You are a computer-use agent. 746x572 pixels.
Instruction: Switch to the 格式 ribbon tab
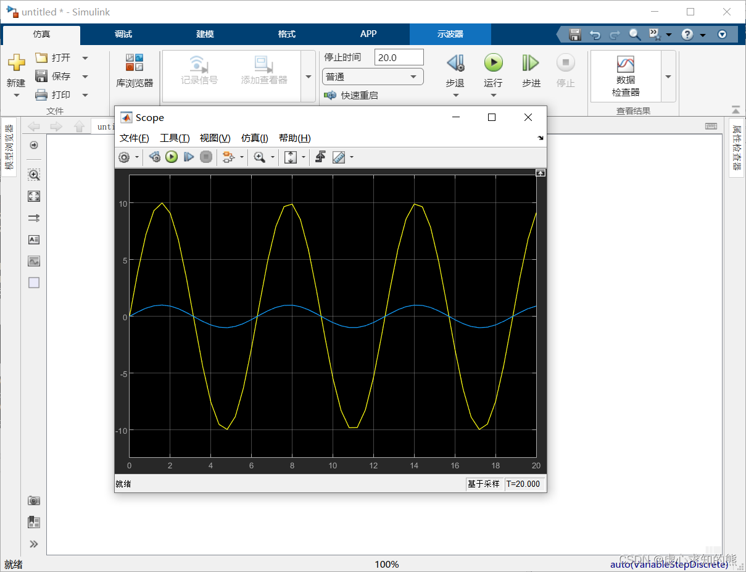pyautogui.click(x=287, y=35)
